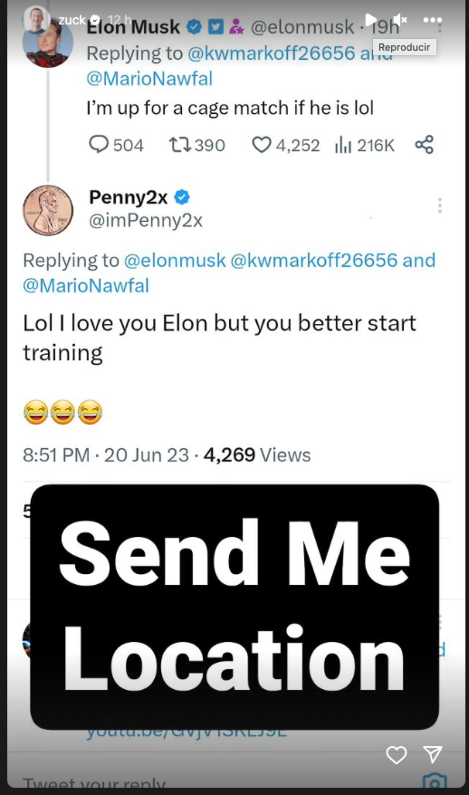Screen dimensions: 469x795
Task: Click the @kwmarkoff26656 mention in Elon's reply
Action: click(271, 53)
